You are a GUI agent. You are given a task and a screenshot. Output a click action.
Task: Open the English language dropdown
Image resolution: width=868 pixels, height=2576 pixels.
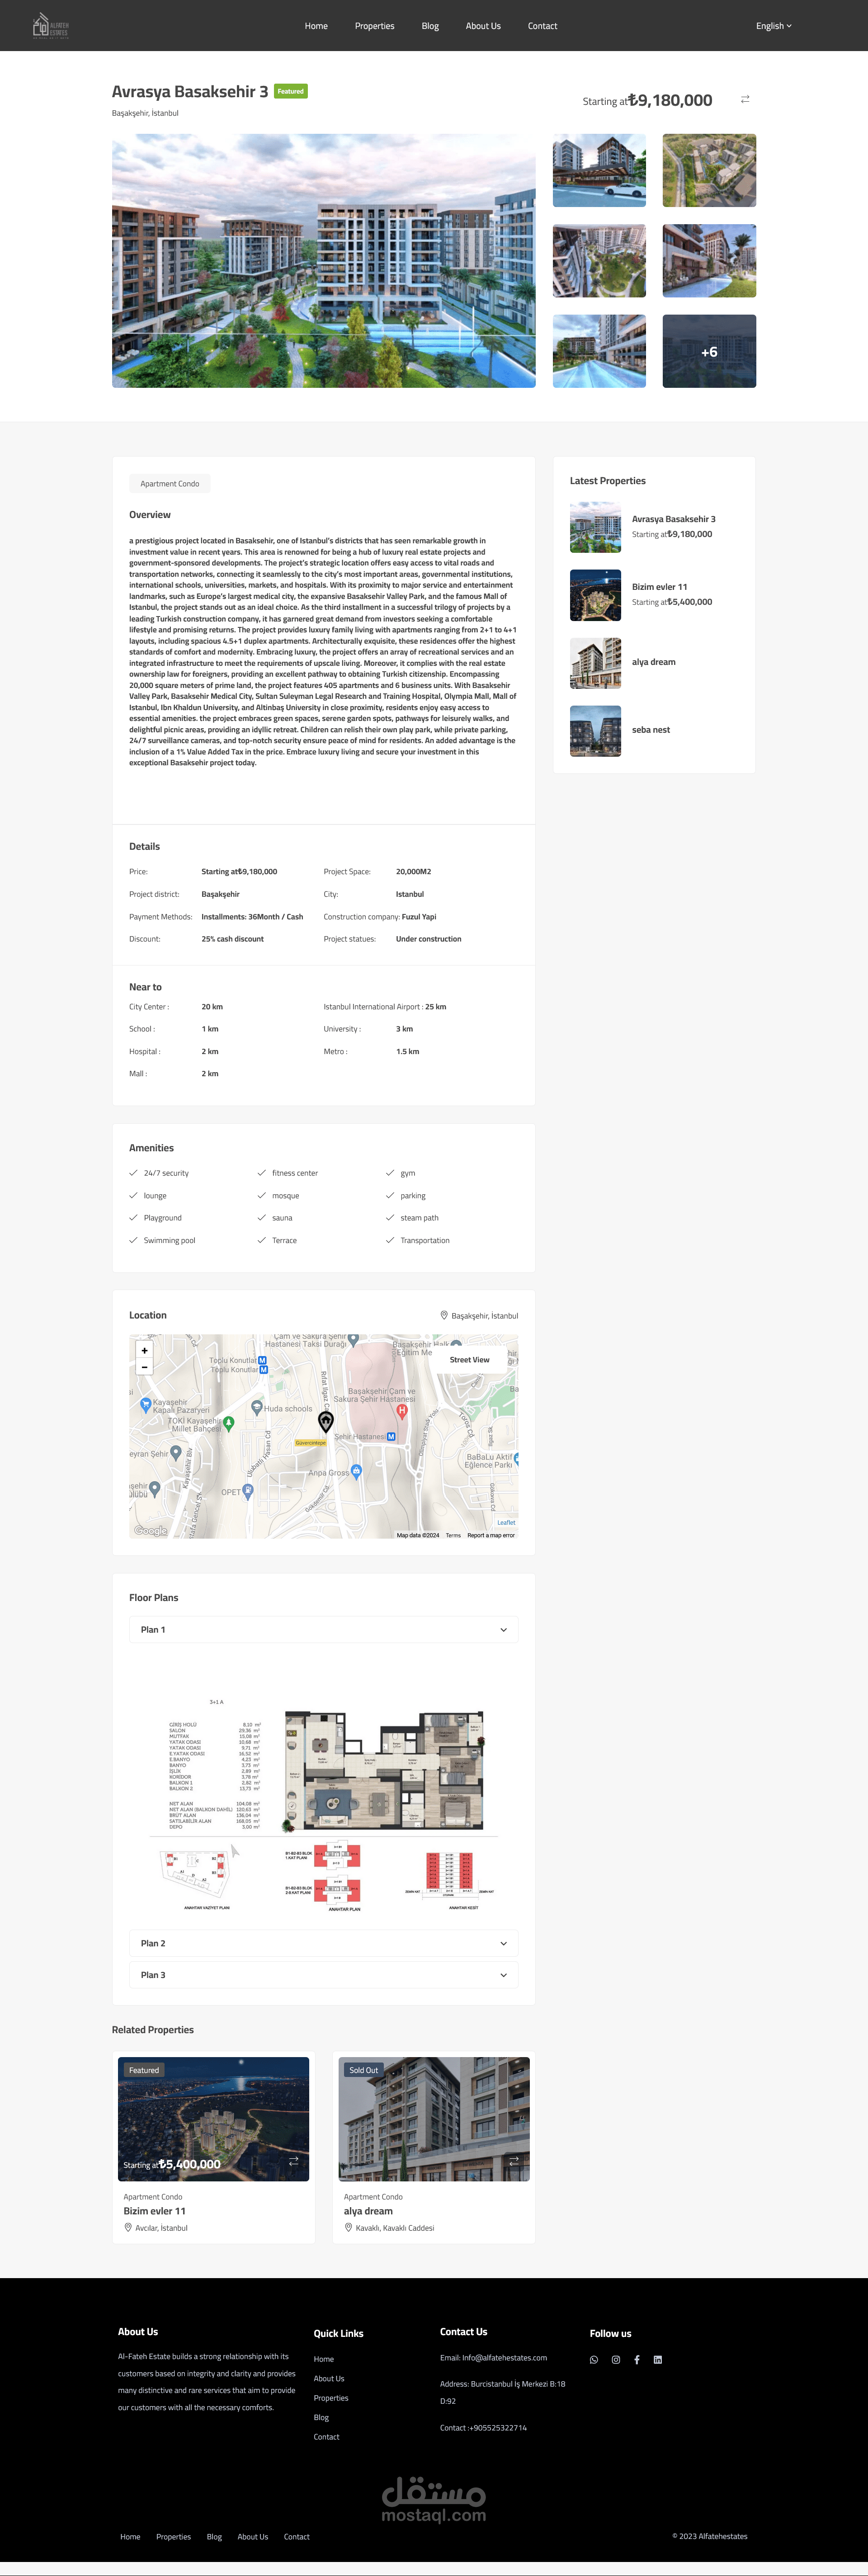tap(773, 26)
